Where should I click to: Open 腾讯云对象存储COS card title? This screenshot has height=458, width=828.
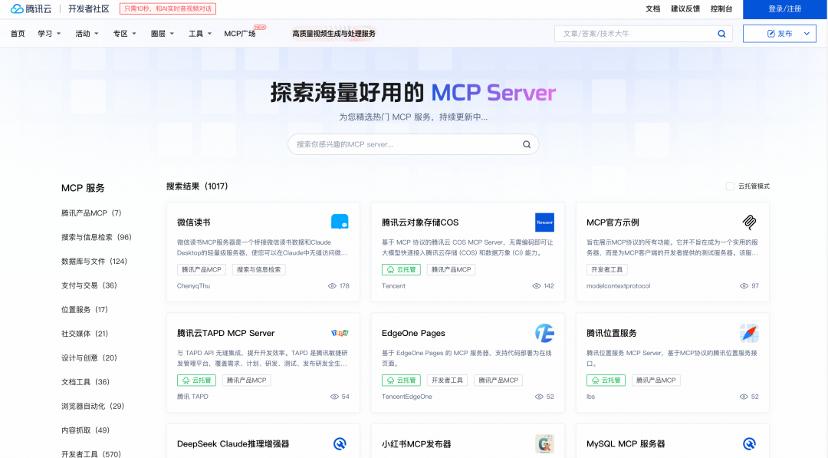[420, 222]
